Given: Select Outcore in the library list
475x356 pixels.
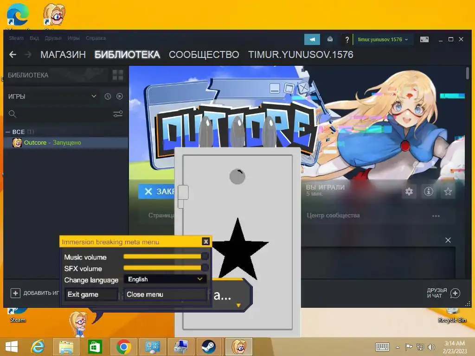Looking at the screenshot, I should [x=66, y=143].
